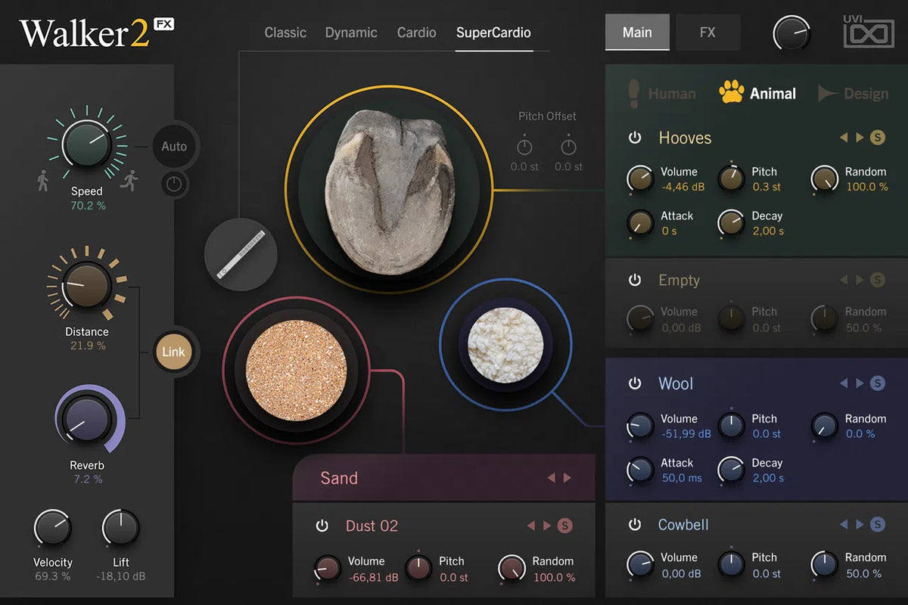The width and height of the screenshot is (908, 605).
Task: Switch to the FX tab
Action: 707,33
